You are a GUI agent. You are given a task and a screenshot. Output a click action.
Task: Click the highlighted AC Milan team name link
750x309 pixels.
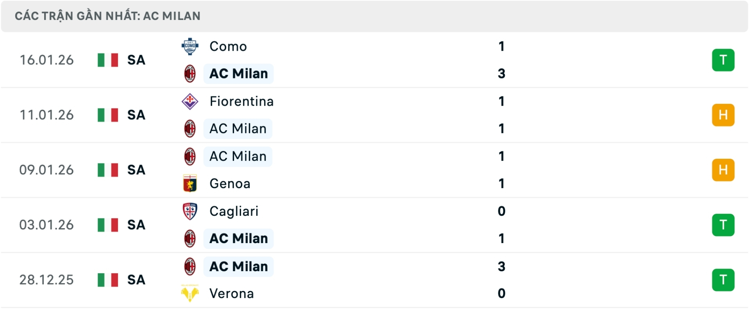[238, 73]
